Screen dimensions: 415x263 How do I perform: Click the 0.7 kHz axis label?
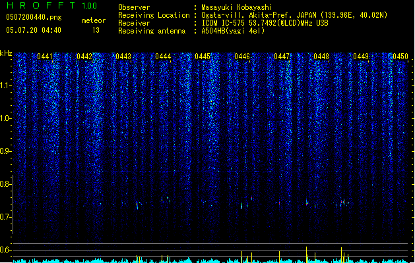(x=5, y=217)
